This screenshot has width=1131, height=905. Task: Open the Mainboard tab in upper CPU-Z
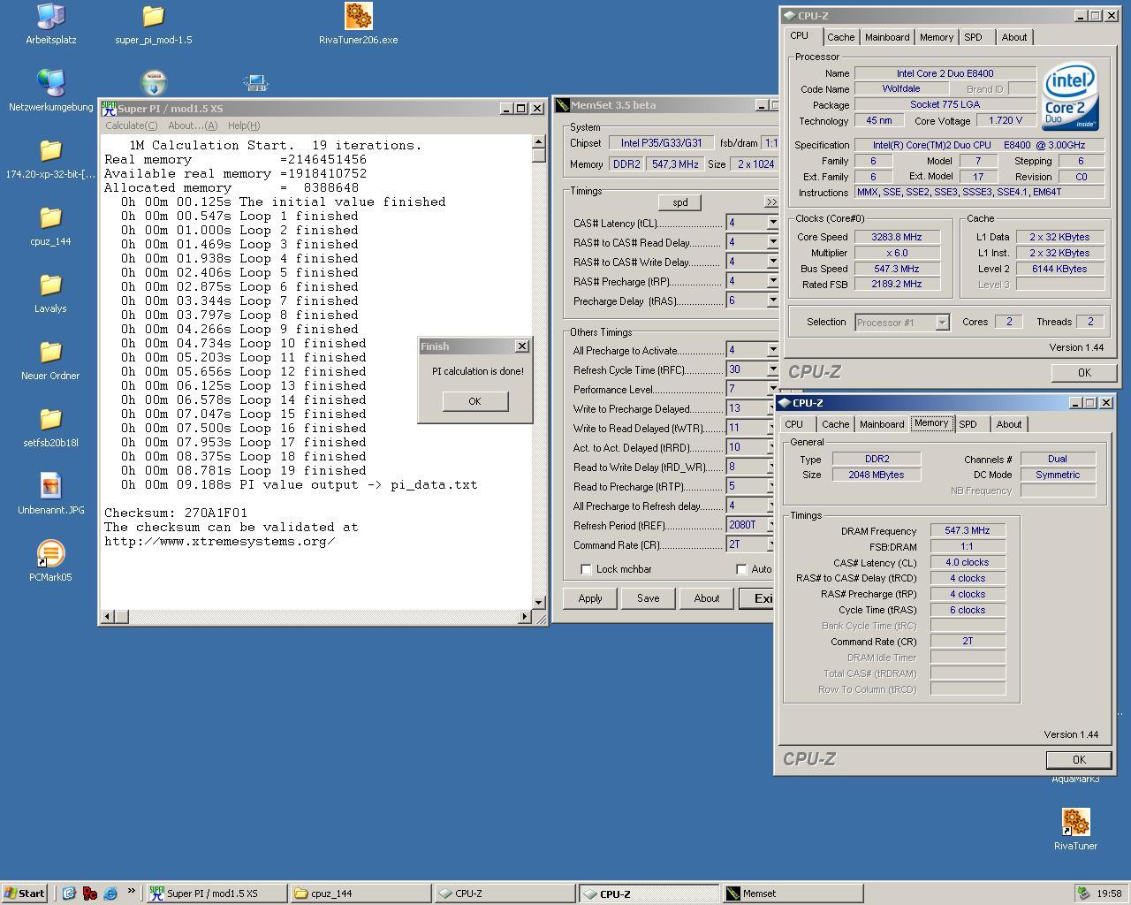click(887, 37)
